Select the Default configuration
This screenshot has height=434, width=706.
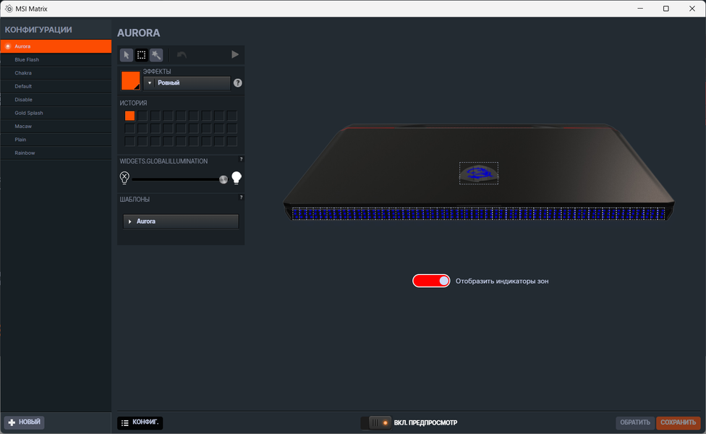[56, 87]
